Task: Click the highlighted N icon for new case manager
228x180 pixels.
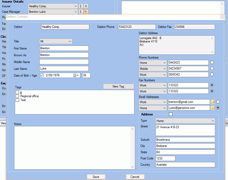Action: (85, 12)
